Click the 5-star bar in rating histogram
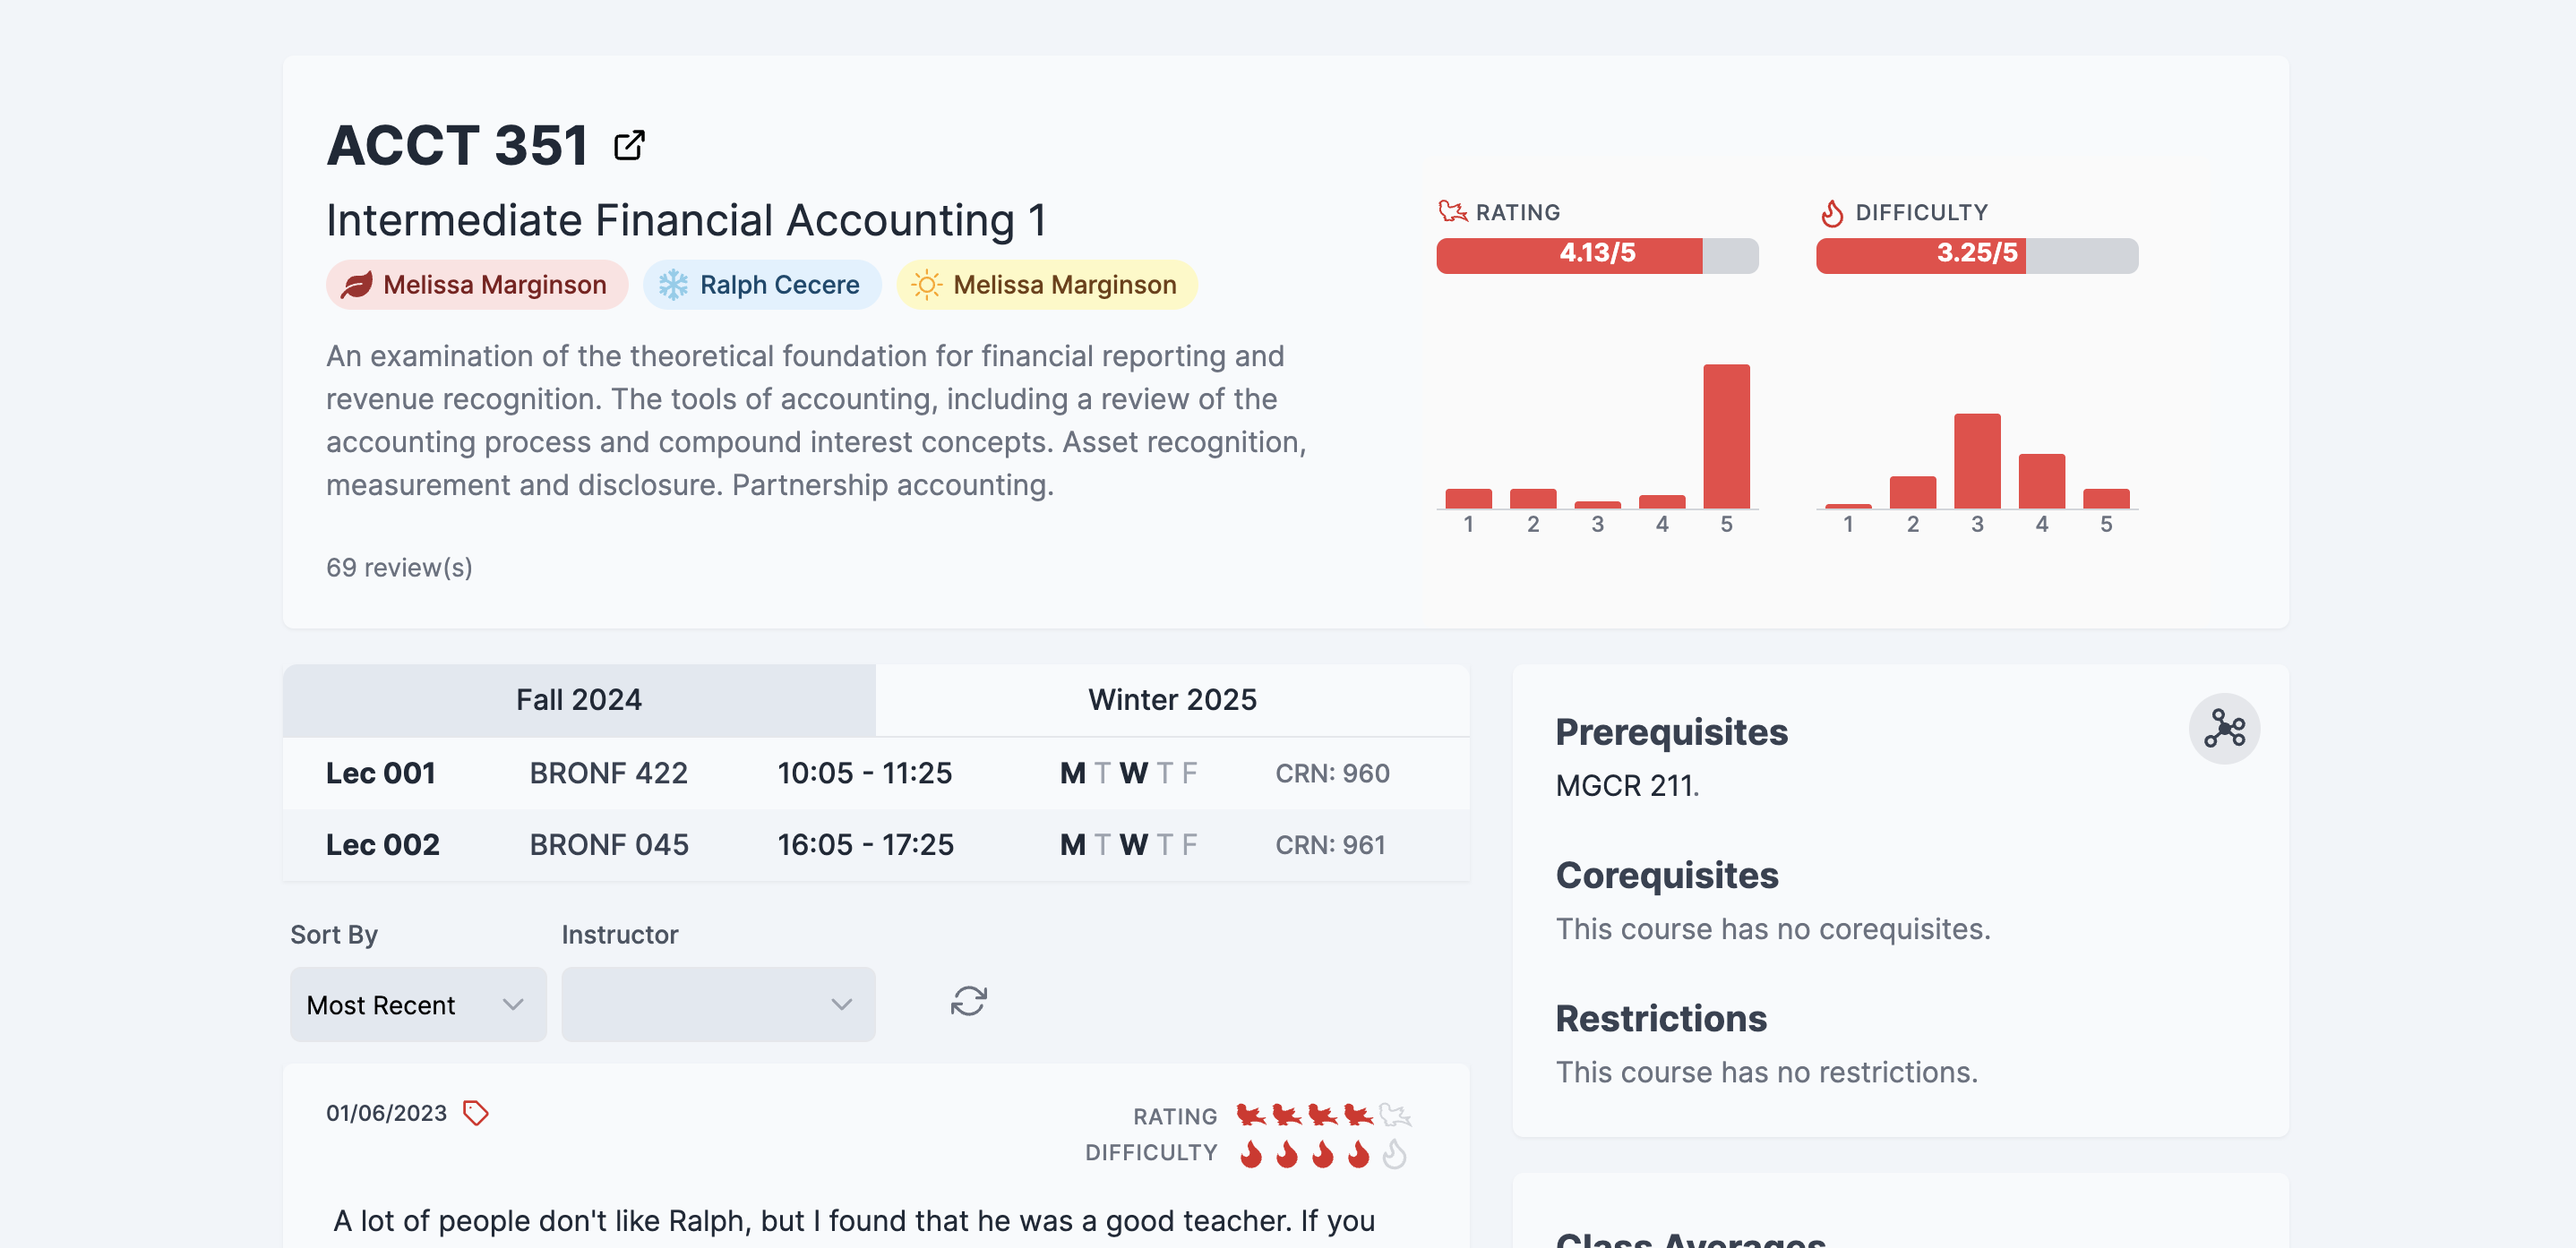Screen dimensions: 2576x1248 [x=1726, y=438]
